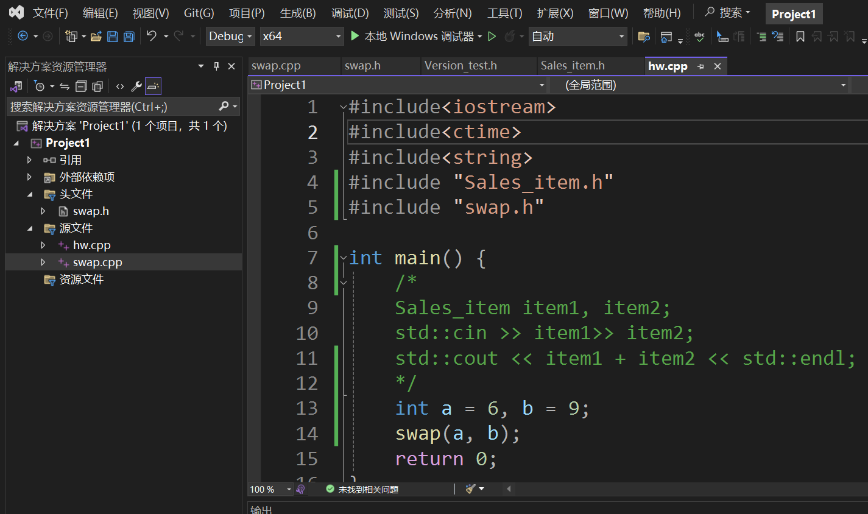Image resolution: width=868 pixels, height=514 pixels.
Task: Click the view code angle-brackets icon
Action: [x=120, y=86]
